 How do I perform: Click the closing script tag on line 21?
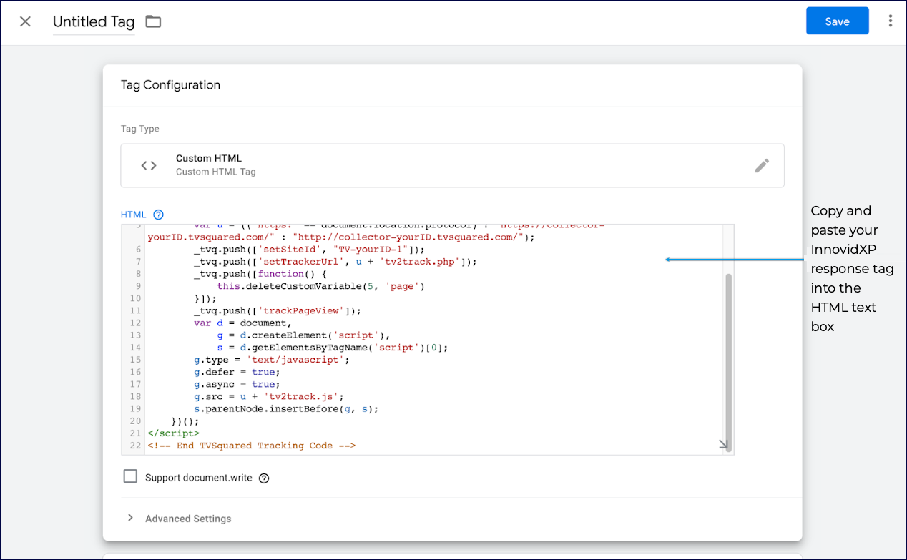[x=174, y=433]
